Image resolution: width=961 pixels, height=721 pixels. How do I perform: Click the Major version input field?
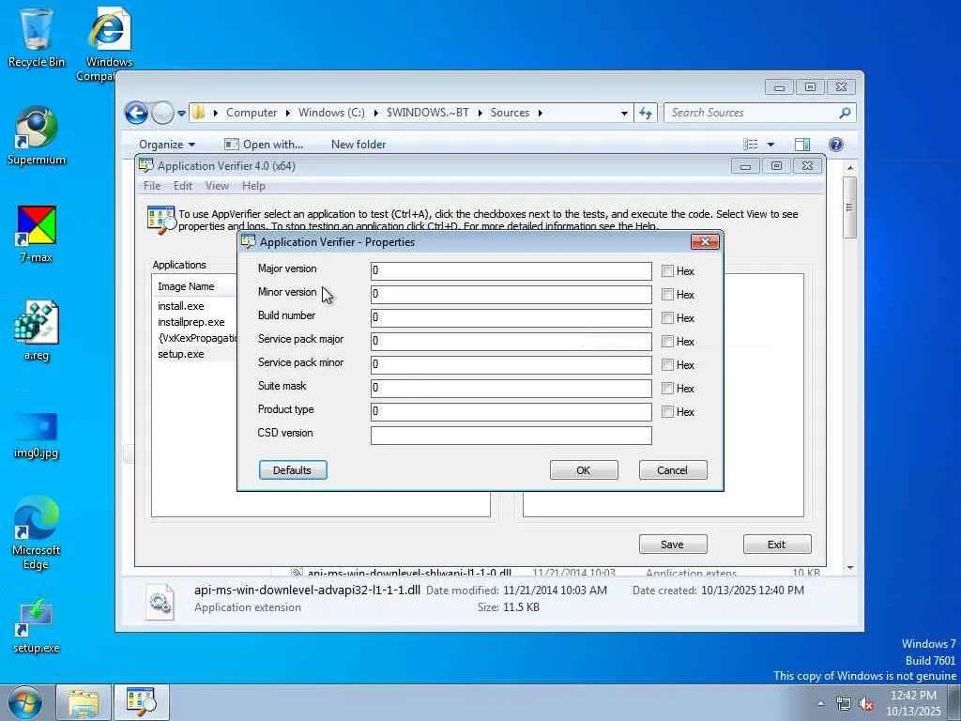(x=511, y=271)
